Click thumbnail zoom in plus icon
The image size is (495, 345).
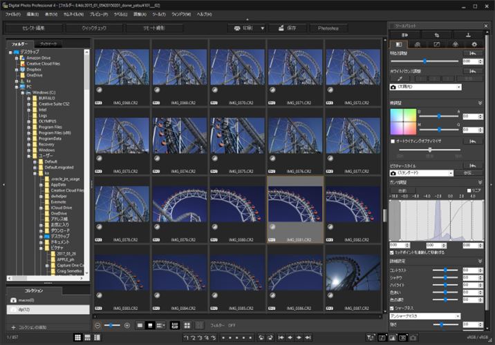click(127, 326)
